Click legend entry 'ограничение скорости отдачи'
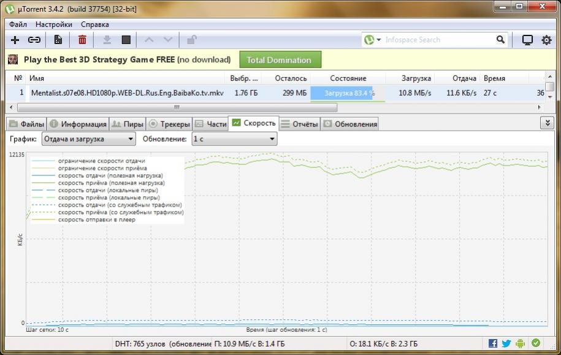 pyautogui.click(x=102, y=161)
